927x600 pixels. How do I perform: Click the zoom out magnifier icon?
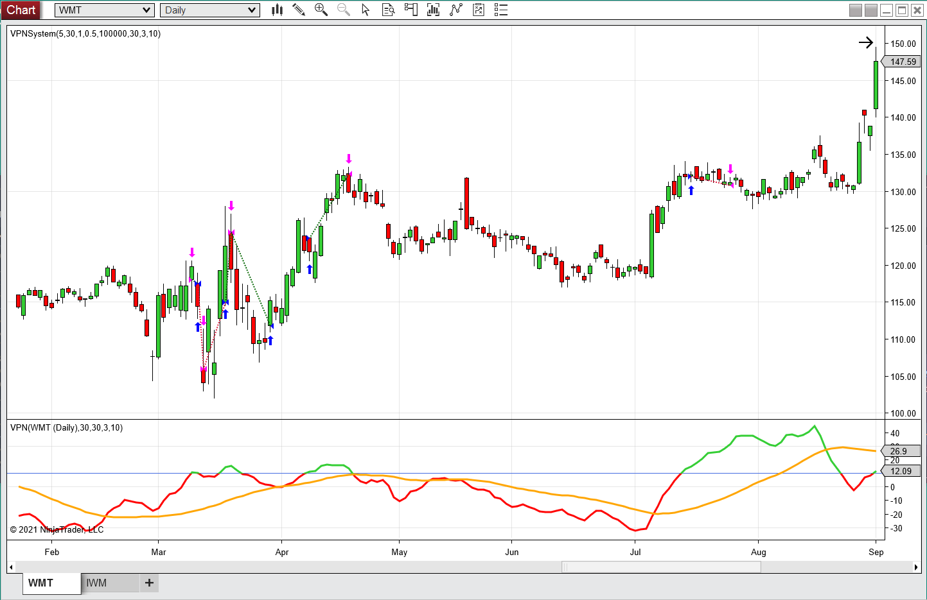coord(344,10)
